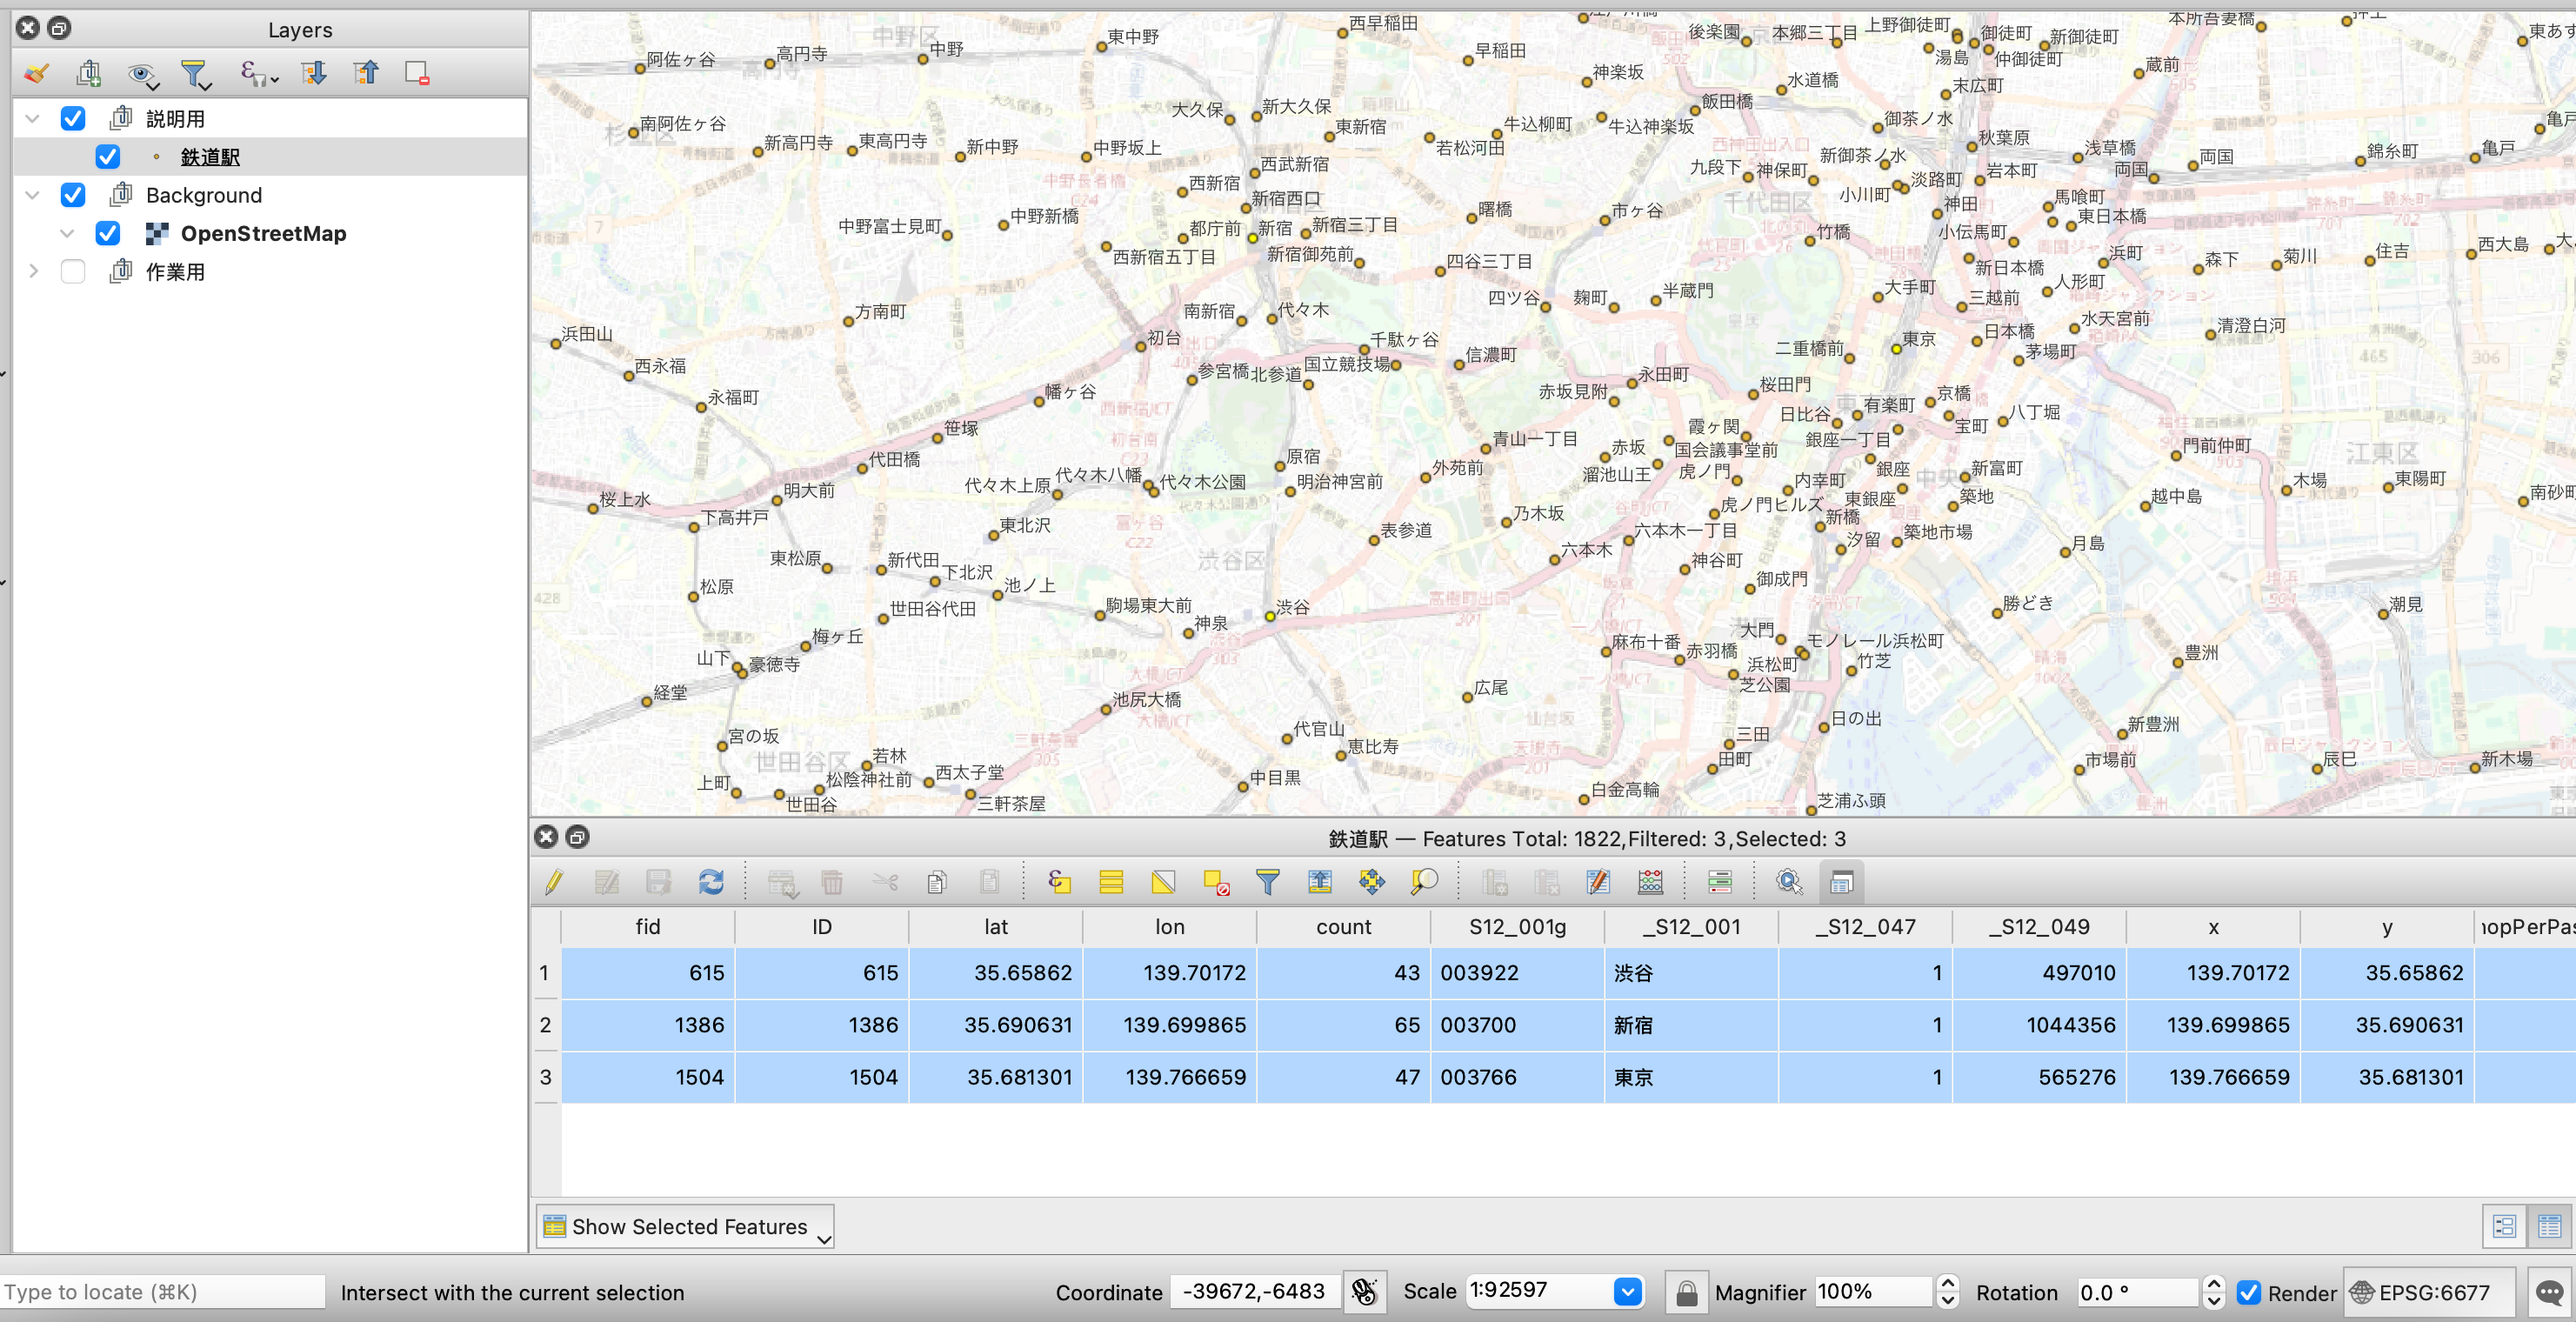This screenshot has height=1322, width=2576.
Task: Hide the OpenStreetMap layer
Action: tap(108, 233)
